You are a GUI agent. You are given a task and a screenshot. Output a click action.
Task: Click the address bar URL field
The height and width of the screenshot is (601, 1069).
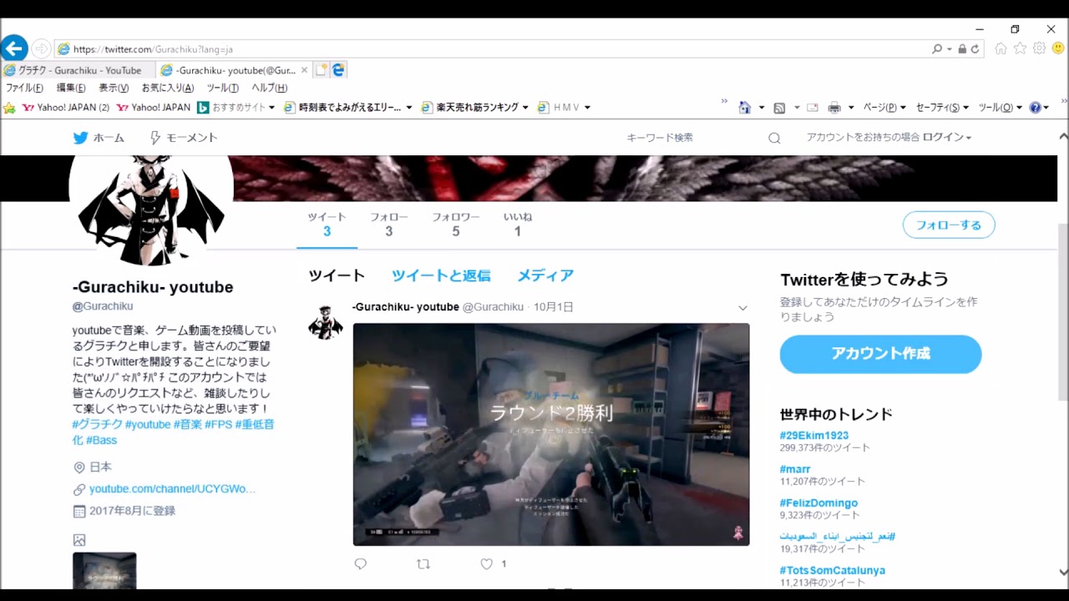(493, 49)
